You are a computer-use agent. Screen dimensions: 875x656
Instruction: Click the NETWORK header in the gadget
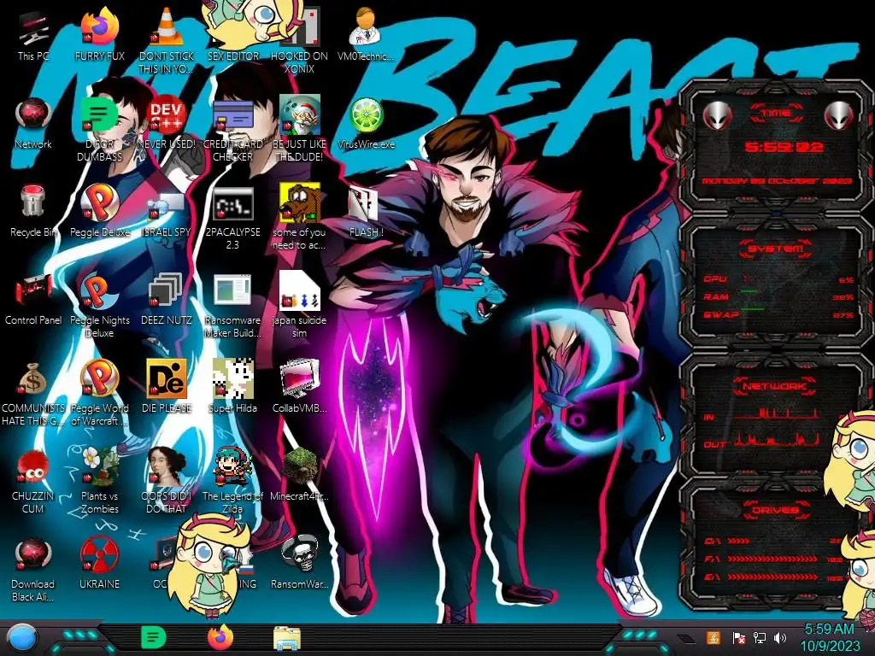[775, 386]
